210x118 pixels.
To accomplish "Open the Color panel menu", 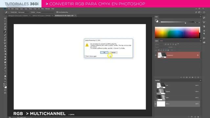I will point(200,17).
